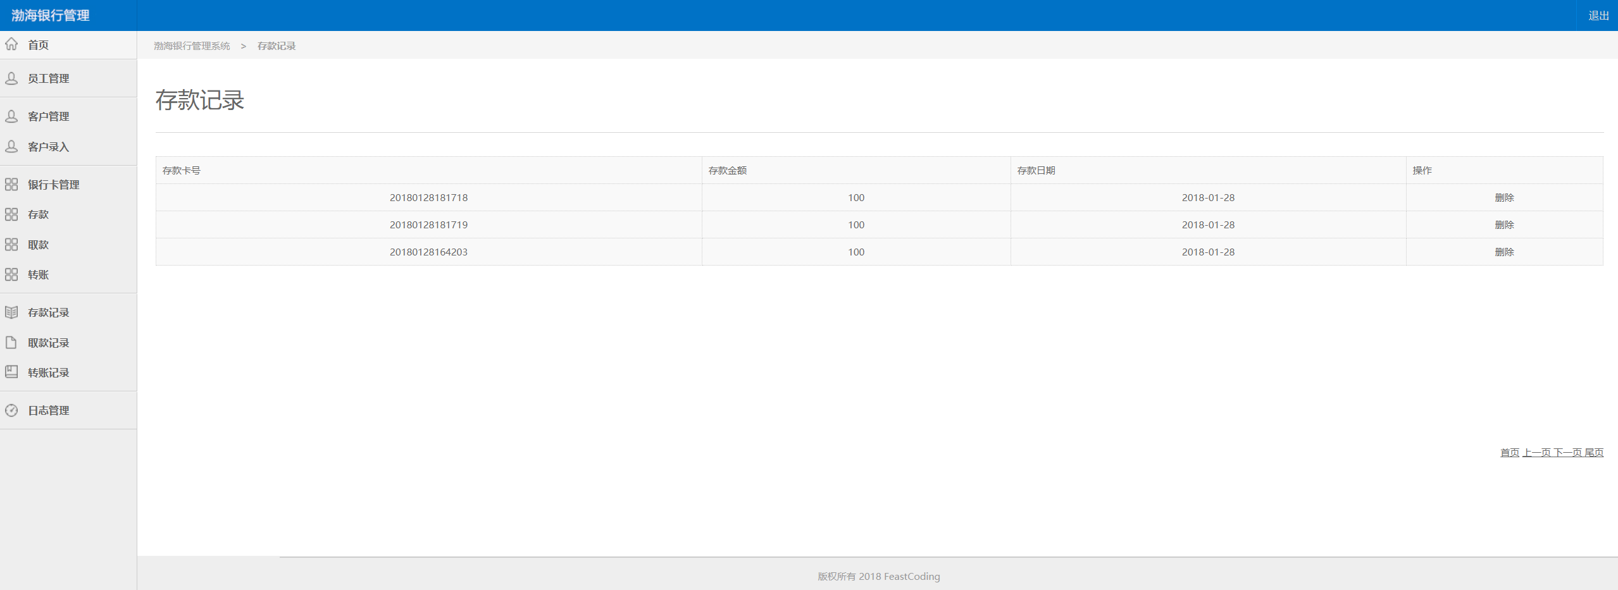Click the grid icon beside 取款
This screenshot has width=1618, height=590.
pyautogui.click(x=11, y=245)
